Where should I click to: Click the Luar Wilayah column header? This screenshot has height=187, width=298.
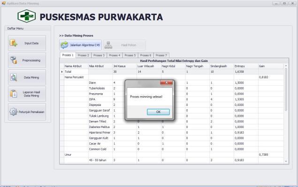click(x=149, y=66)
